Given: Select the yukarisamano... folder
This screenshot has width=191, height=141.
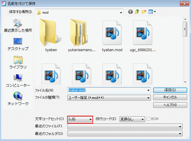Looking at the screenshot, I should click(x=81, y=36).
